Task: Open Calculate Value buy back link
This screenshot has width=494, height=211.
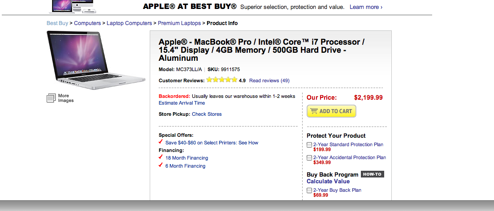Action: (x=328, y=181)
